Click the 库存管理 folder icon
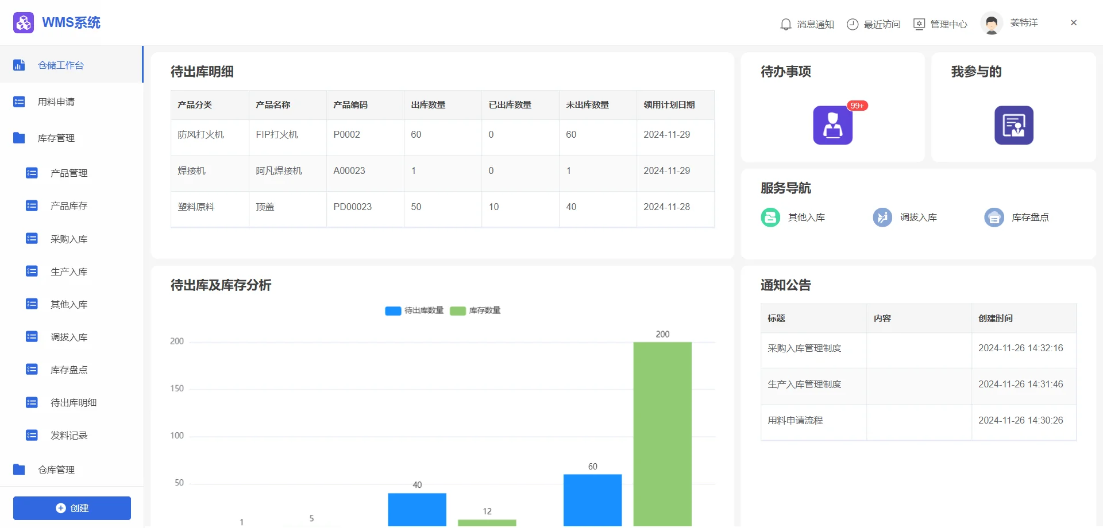The width and height of the screenshot is (1103, 528). 19,138
